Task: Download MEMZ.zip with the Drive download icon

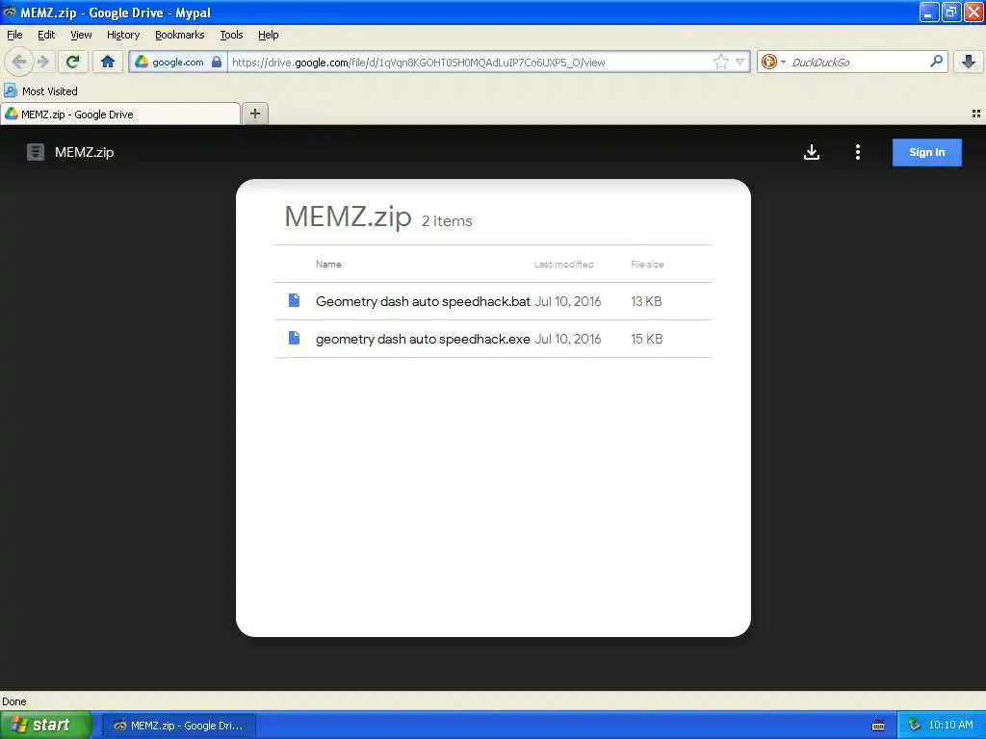Action: tap(812, 152)
